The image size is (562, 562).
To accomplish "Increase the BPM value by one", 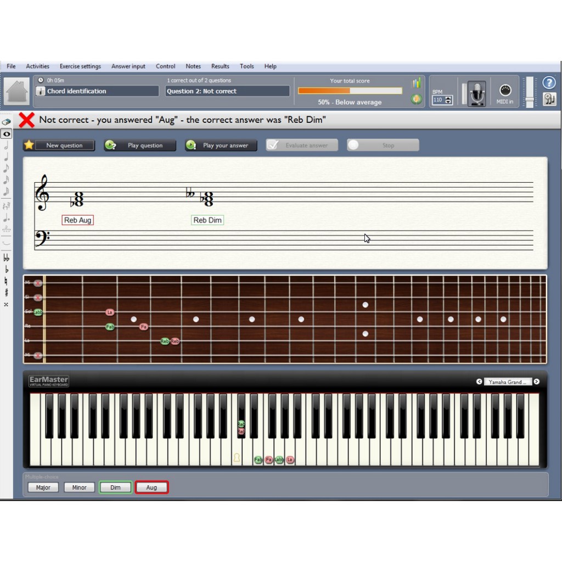I will coord(448,98).
